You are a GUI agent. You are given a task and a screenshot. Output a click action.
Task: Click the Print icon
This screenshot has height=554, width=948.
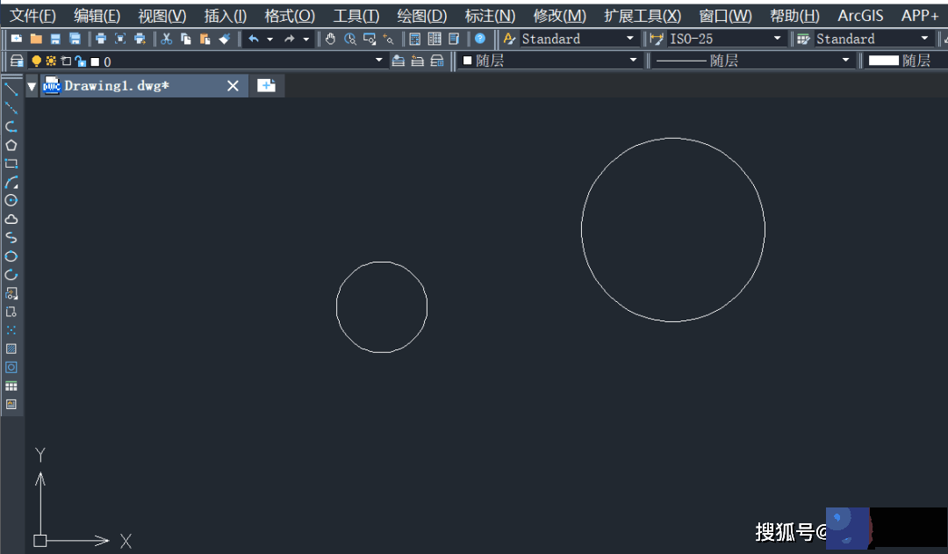[x=101, y=39]
